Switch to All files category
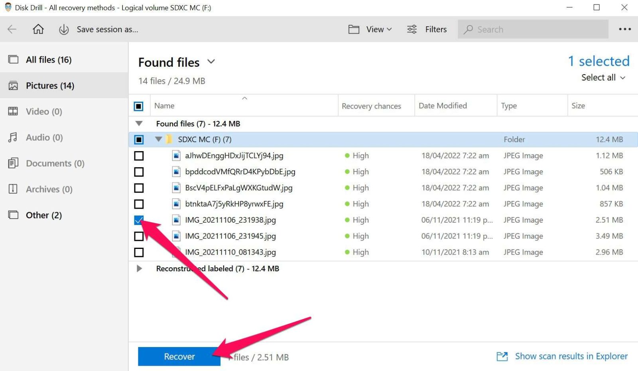Image resolution: width=638 pixels, height=371 pixels. 49,59
